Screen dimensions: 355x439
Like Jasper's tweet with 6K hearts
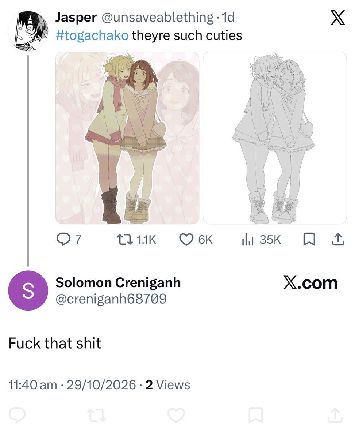point(187,240)
